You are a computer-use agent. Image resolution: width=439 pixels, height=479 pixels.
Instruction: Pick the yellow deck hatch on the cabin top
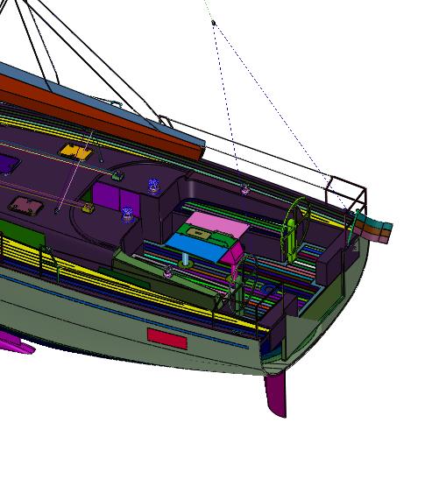[x=75, y=151]
